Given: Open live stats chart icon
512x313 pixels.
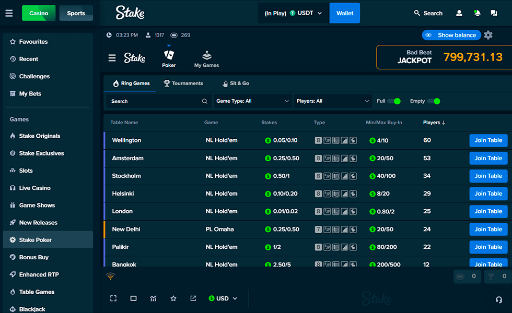Looking at the screenshot, I should pos(153,298).
